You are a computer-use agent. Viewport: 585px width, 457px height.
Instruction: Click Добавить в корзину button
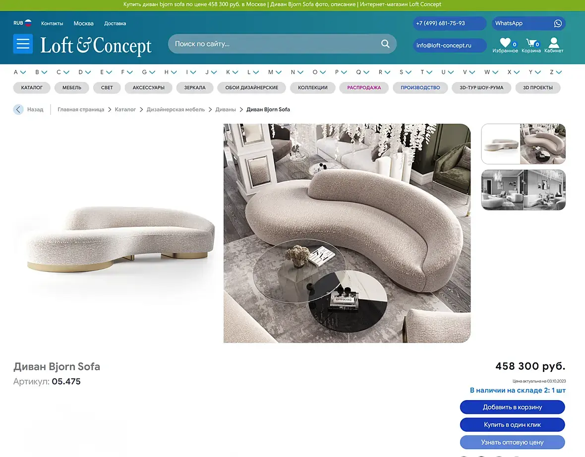tap(512, 407)
